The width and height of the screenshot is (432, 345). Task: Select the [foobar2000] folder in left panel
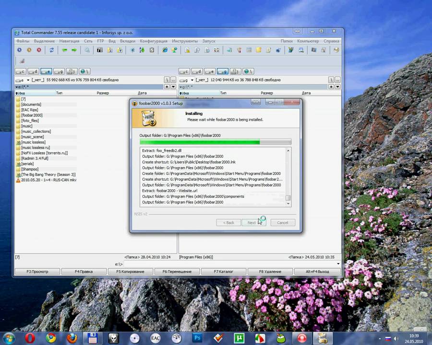pyautogui.click(x=32, y=115)
